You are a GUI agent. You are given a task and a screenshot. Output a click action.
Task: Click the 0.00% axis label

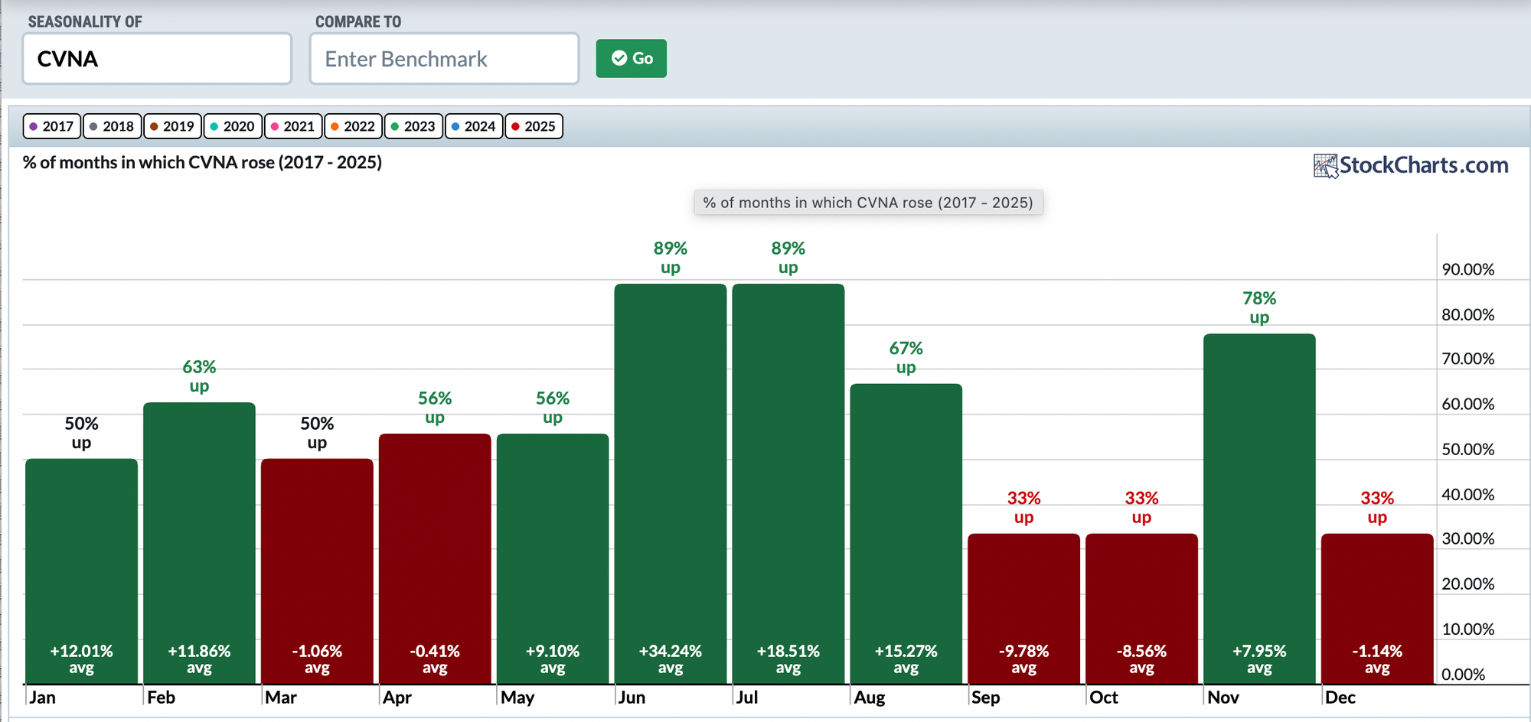pos(1464,675)
